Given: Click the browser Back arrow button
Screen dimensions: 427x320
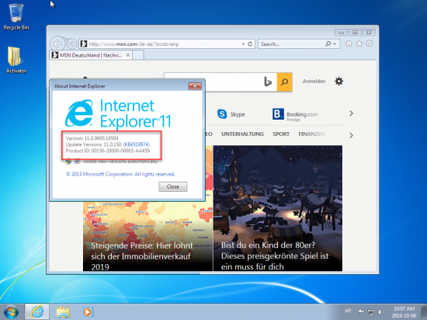Looking at the screenshot, I should 57,43.
